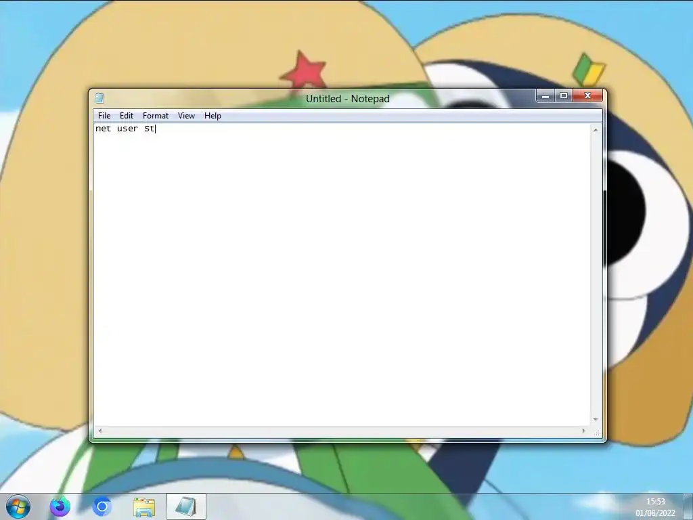The width and height of the screenshot is (693, 520).
Task: Open the Edit menu
Action: point(127,116)
